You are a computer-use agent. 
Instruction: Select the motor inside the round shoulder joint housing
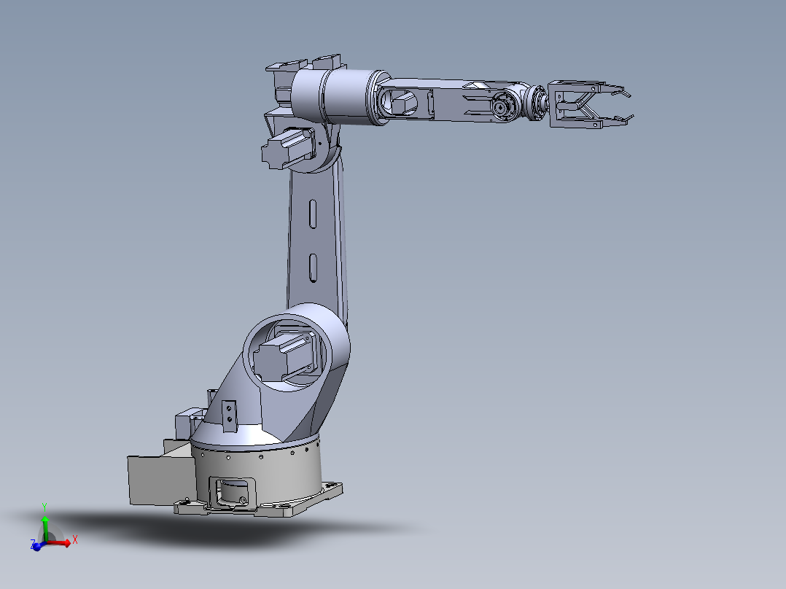(284, 356)
